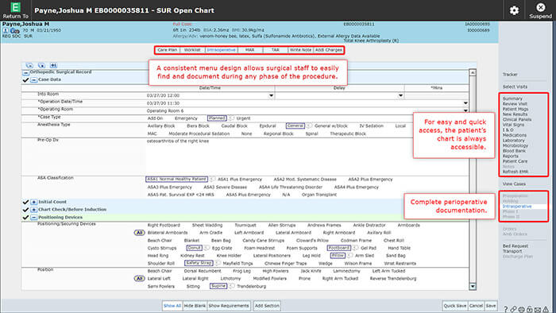Click comment icon next to Safety Strap

coord(218,263)
